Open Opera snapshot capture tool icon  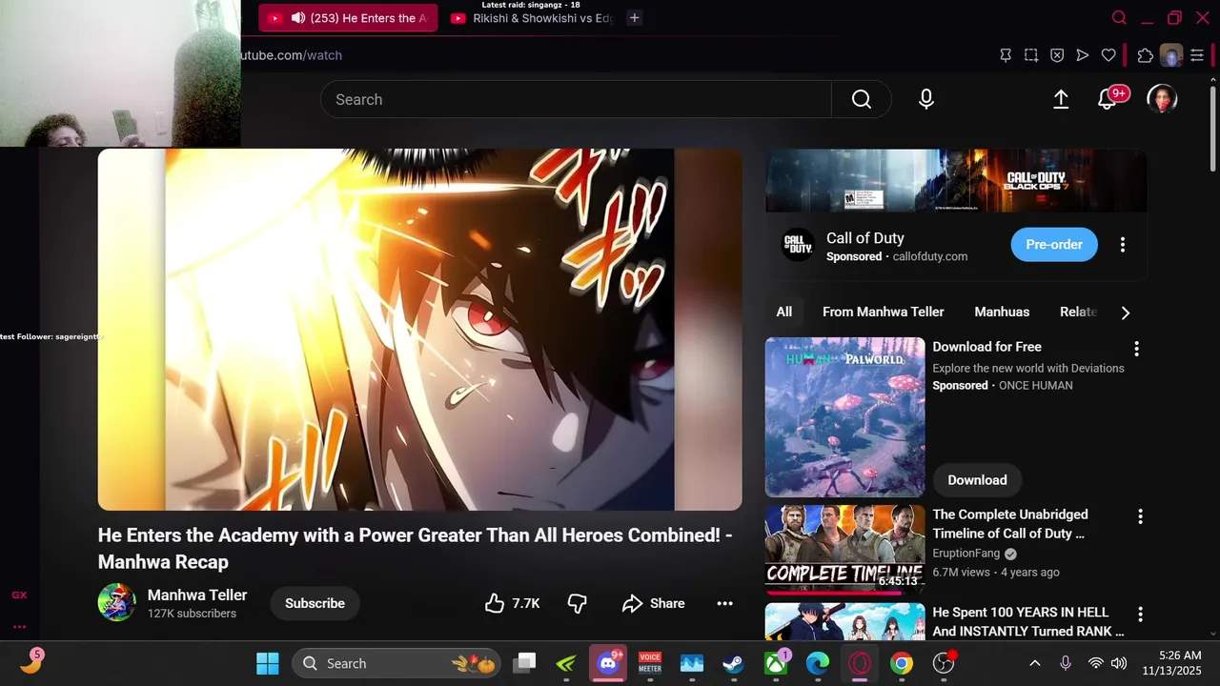[x=1031, y=55]
